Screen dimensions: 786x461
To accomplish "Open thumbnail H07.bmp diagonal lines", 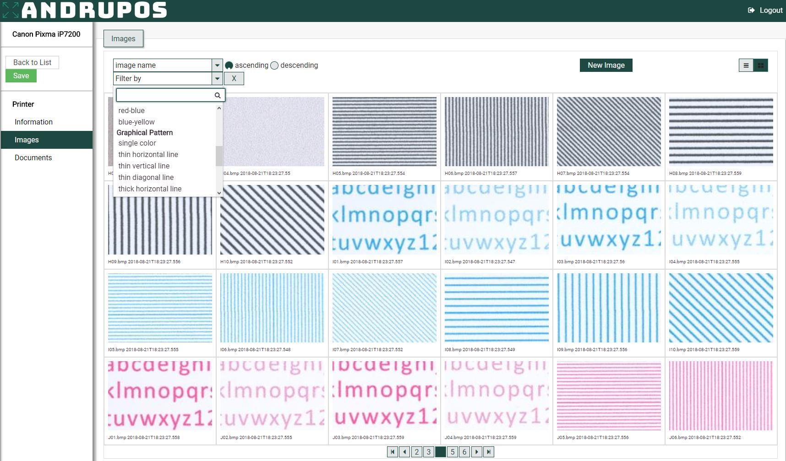I will [608, 131].
